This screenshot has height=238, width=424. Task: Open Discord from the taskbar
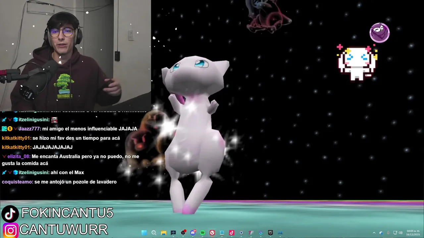[193, 233]
